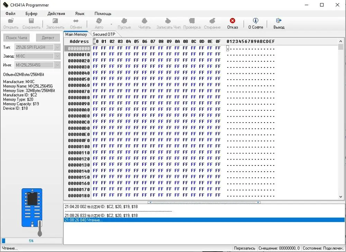Viewport: 346px width, 252px height.
Task: Click the hex view vertical scrollbar thumb
Action: pos(341,47)
